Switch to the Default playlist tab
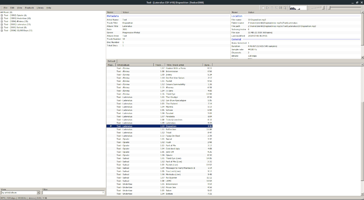 coord(111,61)
